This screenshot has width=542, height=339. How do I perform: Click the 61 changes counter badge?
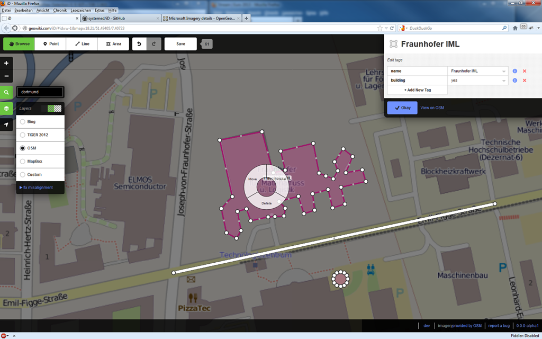207,44
